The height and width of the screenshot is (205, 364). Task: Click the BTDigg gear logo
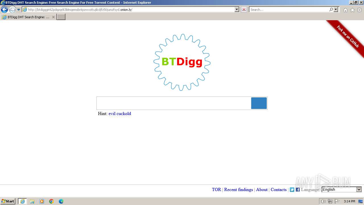[182, 62]
